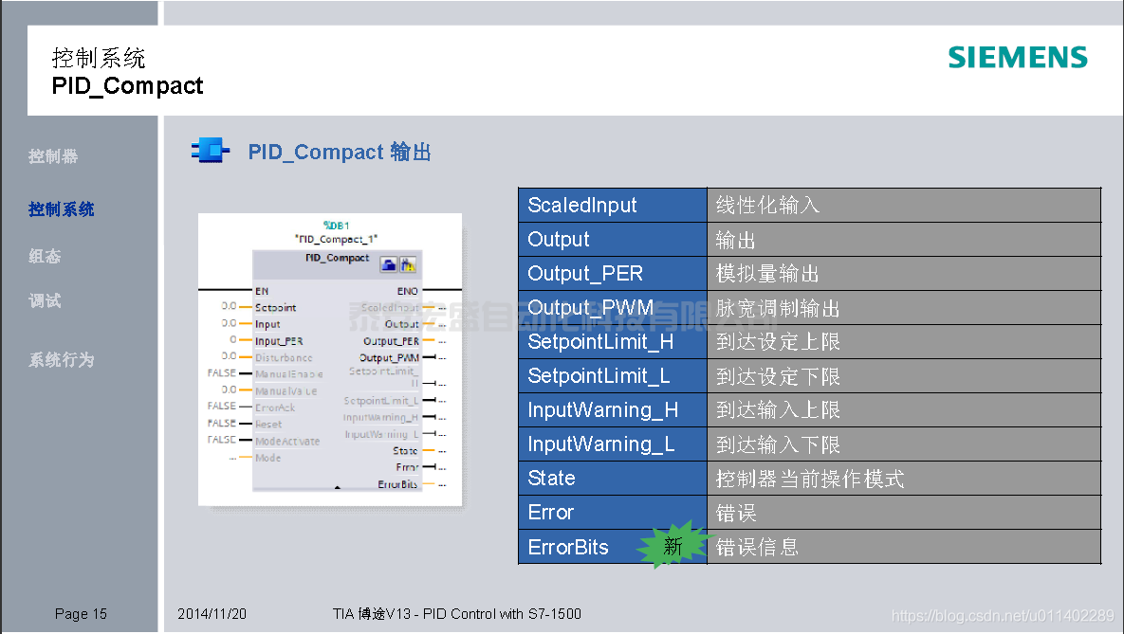The image size is (1124, 634).
Task: Go to the 组态 sidebar section
Action: tap(45, 256)
